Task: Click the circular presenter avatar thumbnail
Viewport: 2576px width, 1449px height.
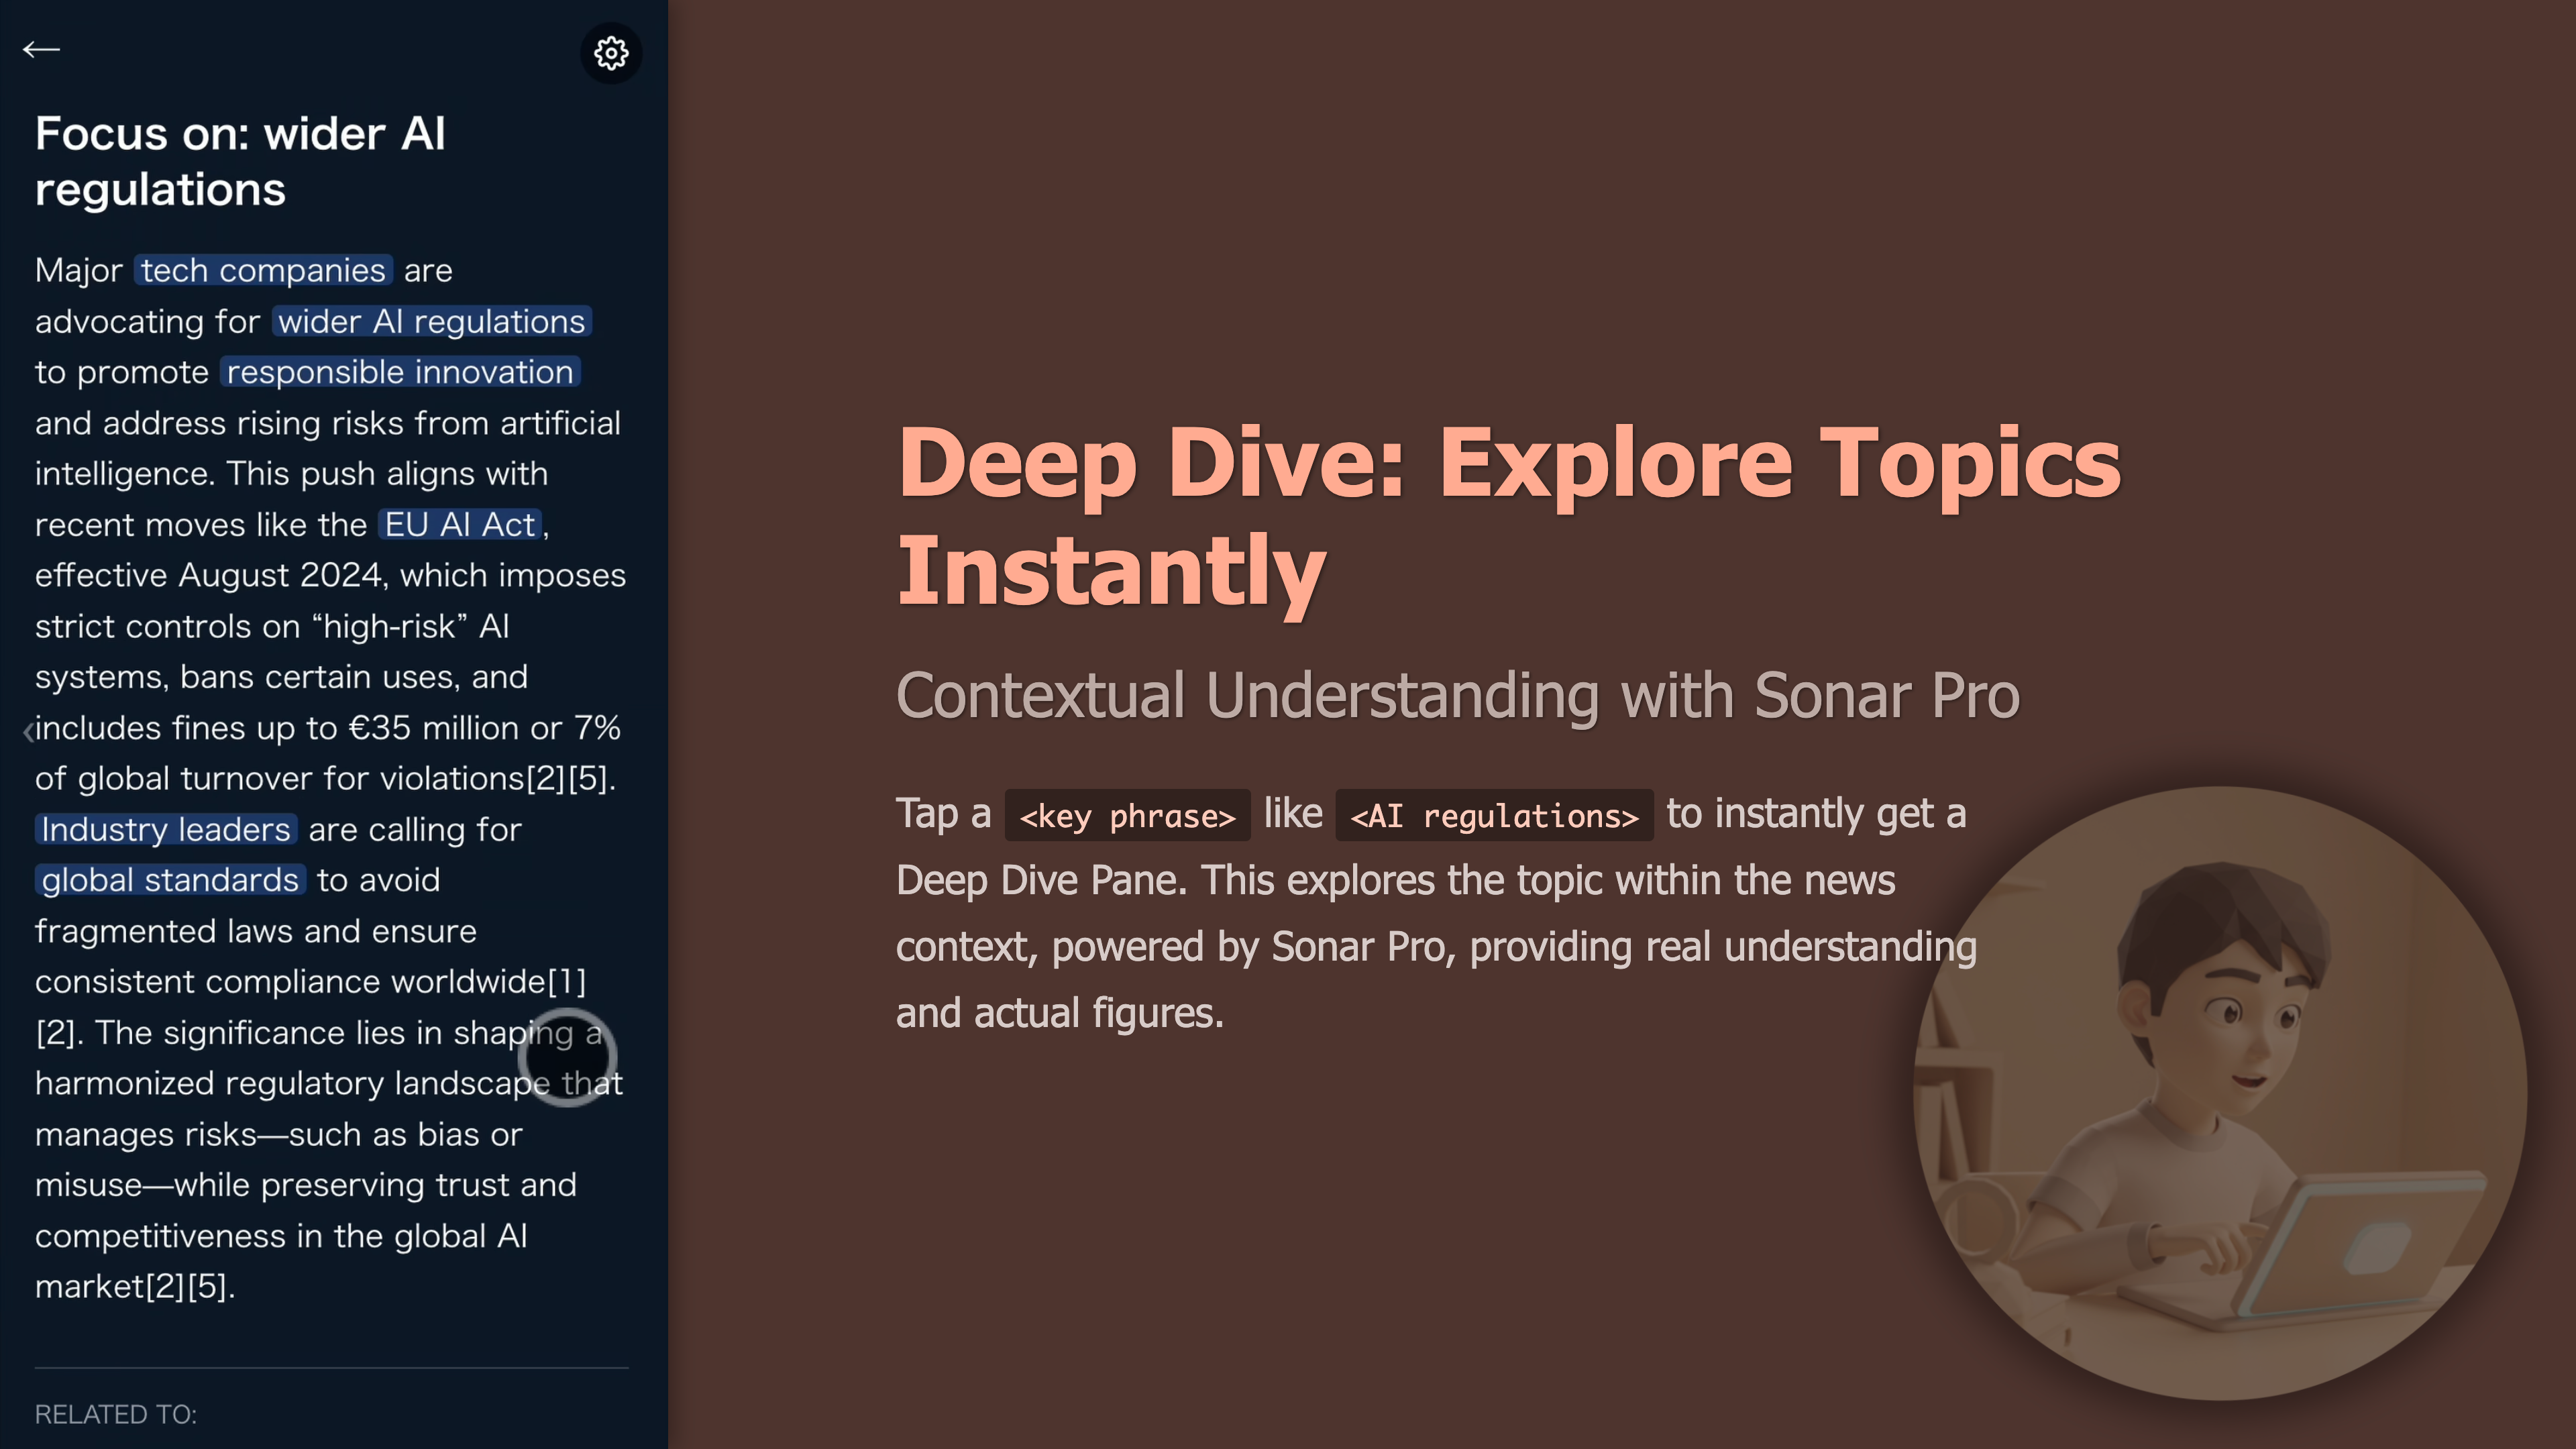Action: pyautogui.click(x=2219, y=1092)
